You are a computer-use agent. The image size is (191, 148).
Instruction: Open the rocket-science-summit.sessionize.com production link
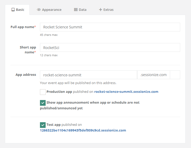(126, 92)
